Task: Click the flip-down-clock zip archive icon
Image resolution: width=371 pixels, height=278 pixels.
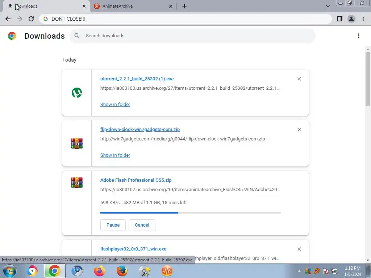Action: [x=77, y=143]
